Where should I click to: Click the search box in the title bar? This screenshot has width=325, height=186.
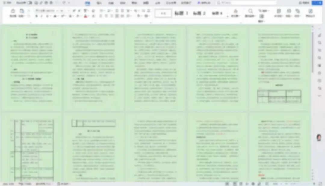[x=246, y=3]
